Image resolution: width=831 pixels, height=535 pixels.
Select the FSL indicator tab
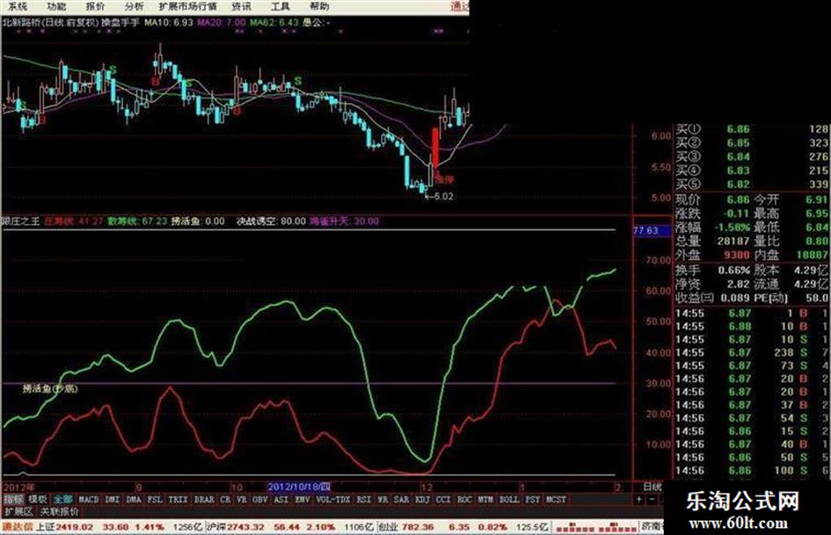pos(155,500)
